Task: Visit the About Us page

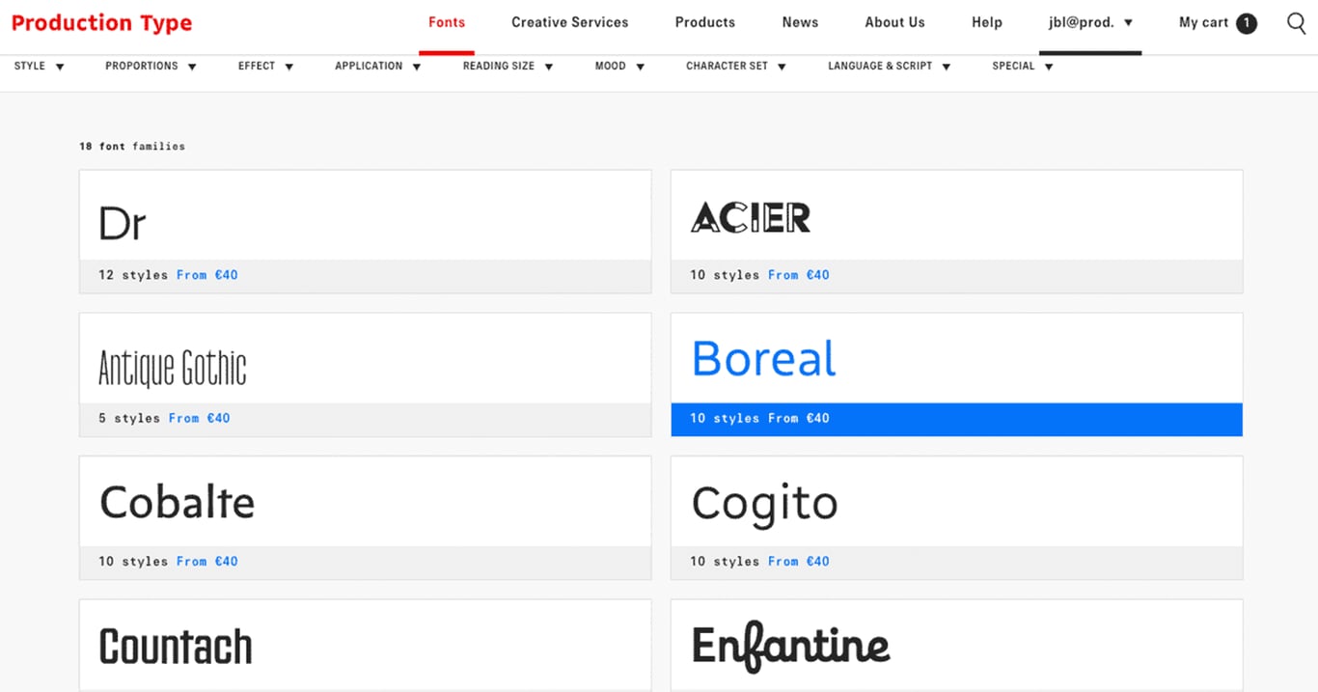Action: [x=894, y=22]
